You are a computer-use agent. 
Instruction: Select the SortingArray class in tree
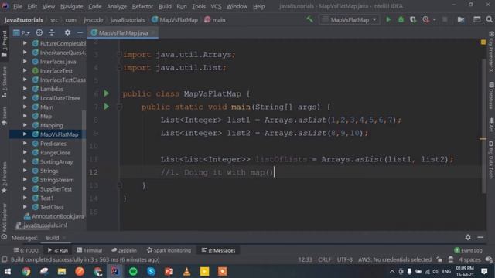click(x=56, y=161)
